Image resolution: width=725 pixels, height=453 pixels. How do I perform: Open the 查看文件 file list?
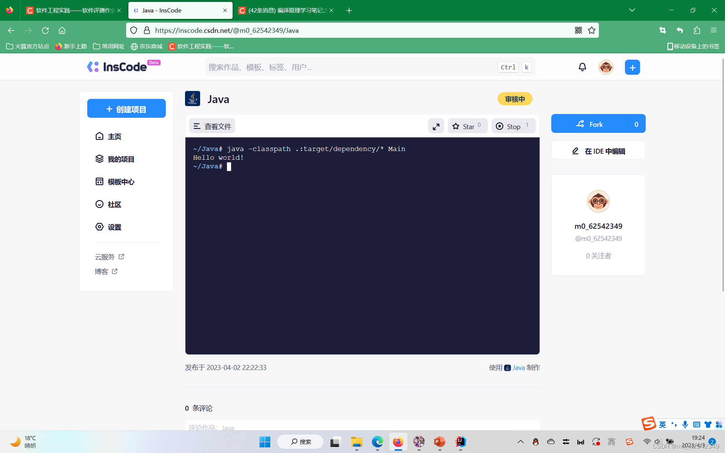point(212,126)
